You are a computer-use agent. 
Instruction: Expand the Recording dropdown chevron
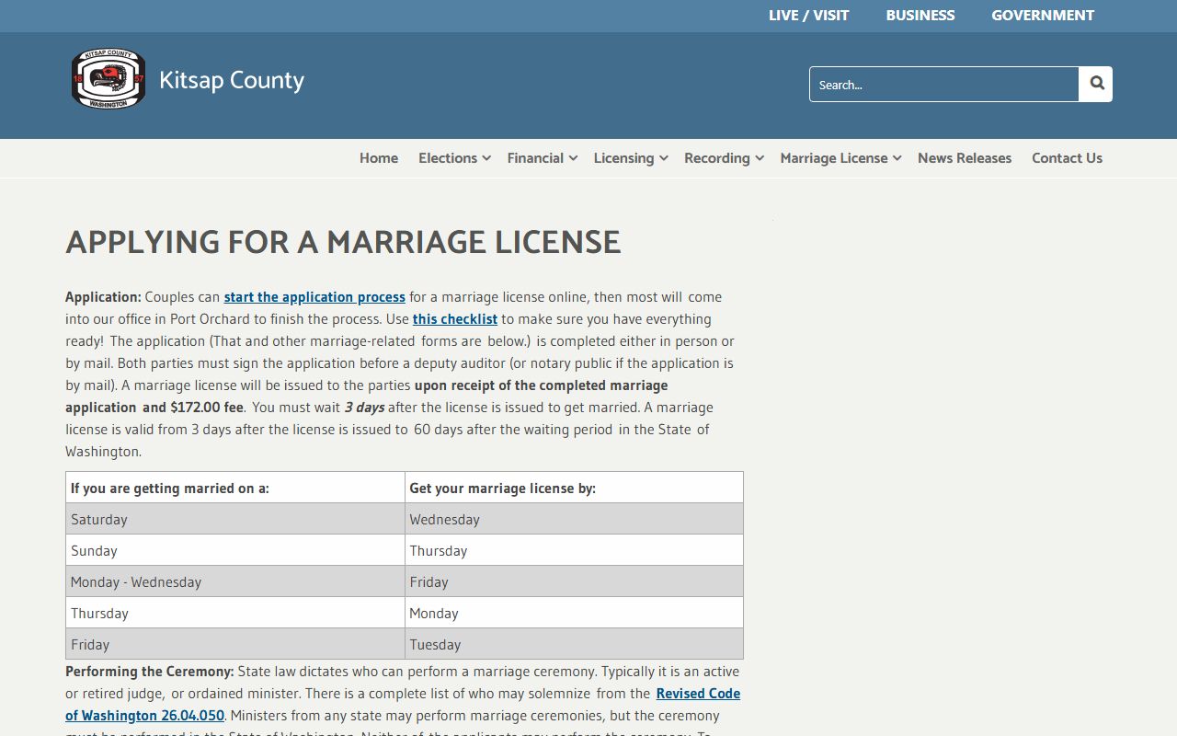pyautogui.click(x=760, y=158)
